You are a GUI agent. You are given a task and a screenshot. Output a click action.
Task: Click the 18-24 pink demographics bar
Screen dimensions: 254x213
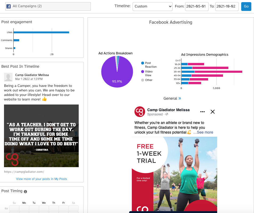196,64
